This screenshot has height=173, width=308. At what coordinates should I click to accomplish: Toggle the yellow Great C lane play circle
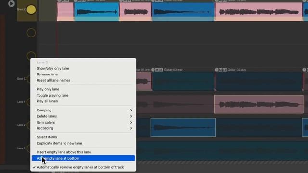coord(31,10)
